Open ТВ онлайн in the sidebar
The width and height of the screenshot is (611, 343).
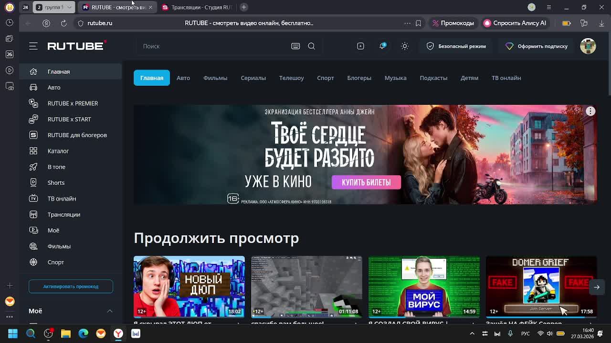(x=71, y=199)
